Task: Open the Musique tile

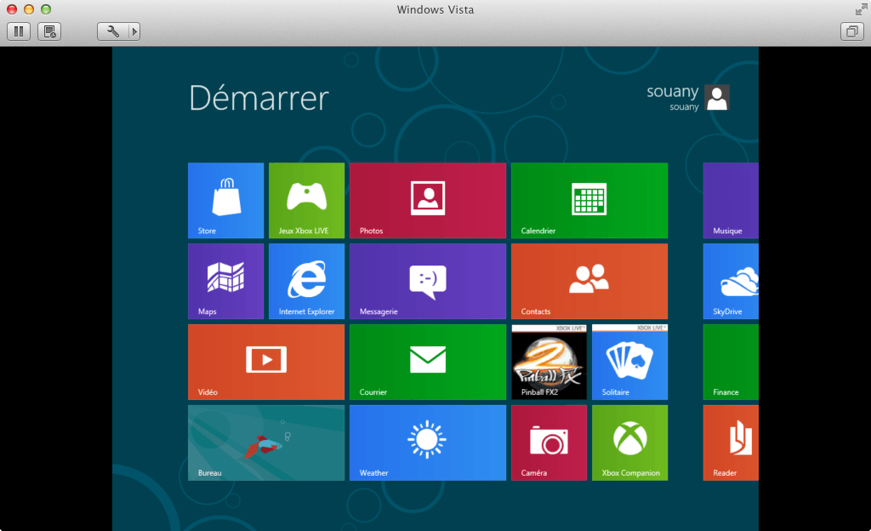Action: pos(731,201)
